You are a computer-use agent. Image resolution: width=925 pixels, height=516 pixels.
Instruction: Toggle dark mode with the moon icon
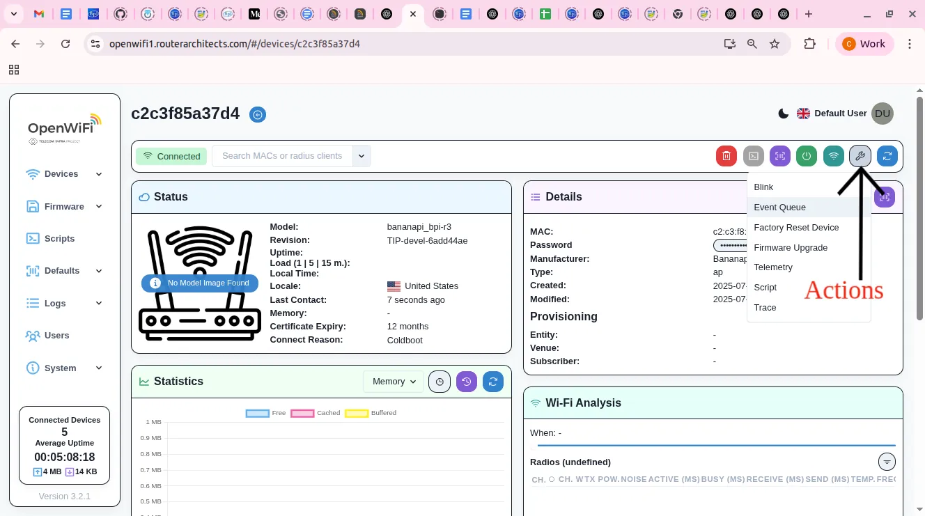(783, 113)
